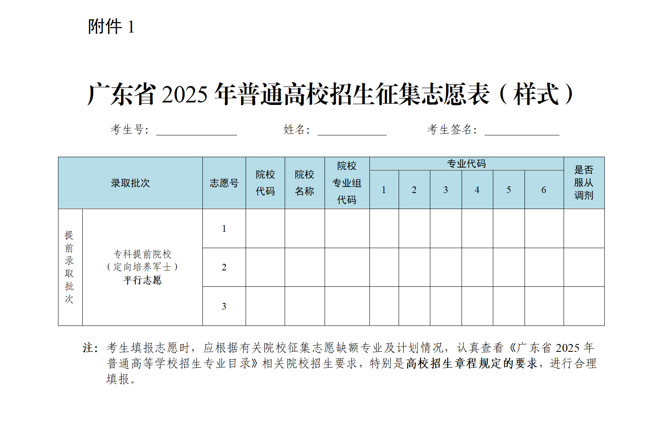Click the 院校名称 cell for 志愿 2
Image resolution: width=650 pixels, height=423 pixels.
pos(304,267)
